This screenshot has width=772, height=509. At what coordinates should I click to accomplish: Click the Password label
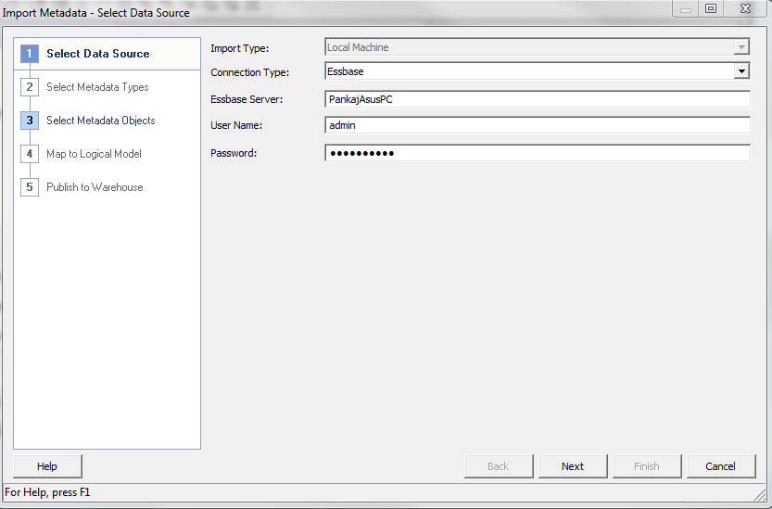point(234,153)
